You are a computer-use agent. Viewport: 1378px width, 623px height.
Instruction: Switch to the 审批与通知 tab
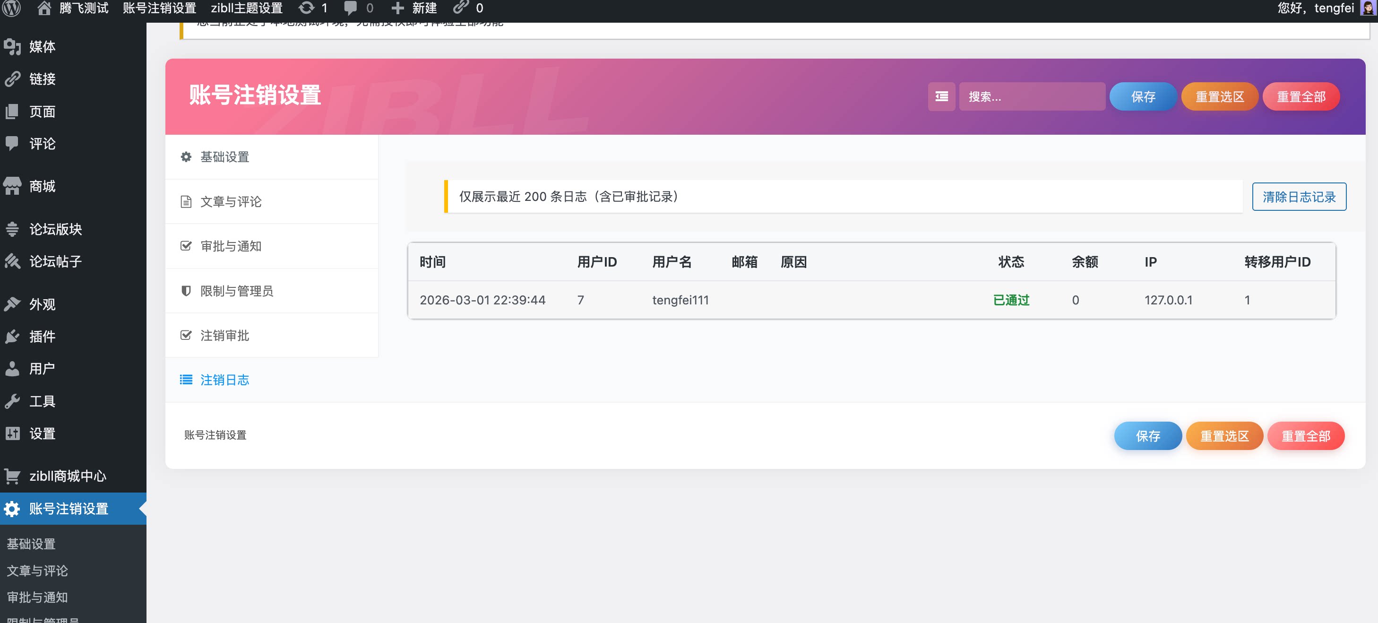(x=231, y=246)
